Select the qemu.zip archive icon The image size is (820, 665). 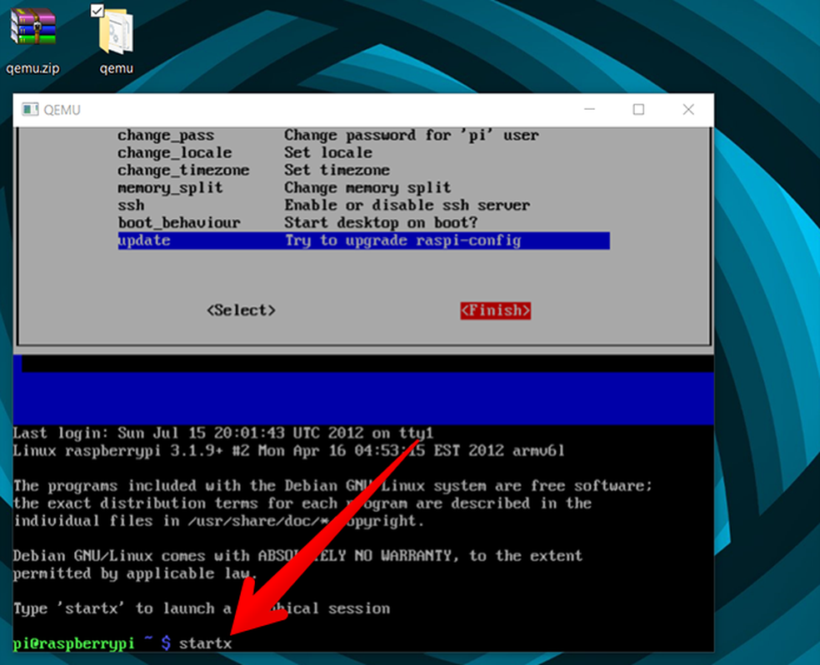(33, 26)
